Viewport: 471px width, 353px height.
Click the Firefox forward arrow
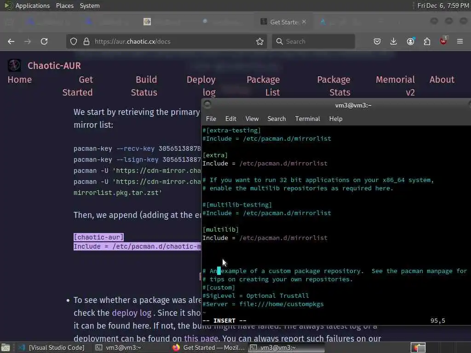coord(27,41)
